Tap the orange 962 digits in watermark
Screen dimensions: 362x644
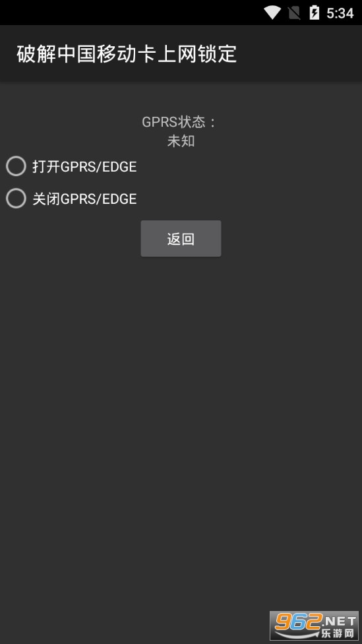[298, 622]
